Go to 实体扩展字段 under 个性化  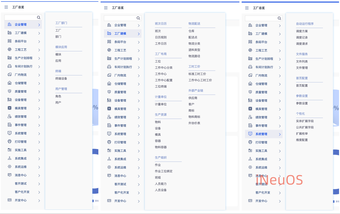point(305,121)
